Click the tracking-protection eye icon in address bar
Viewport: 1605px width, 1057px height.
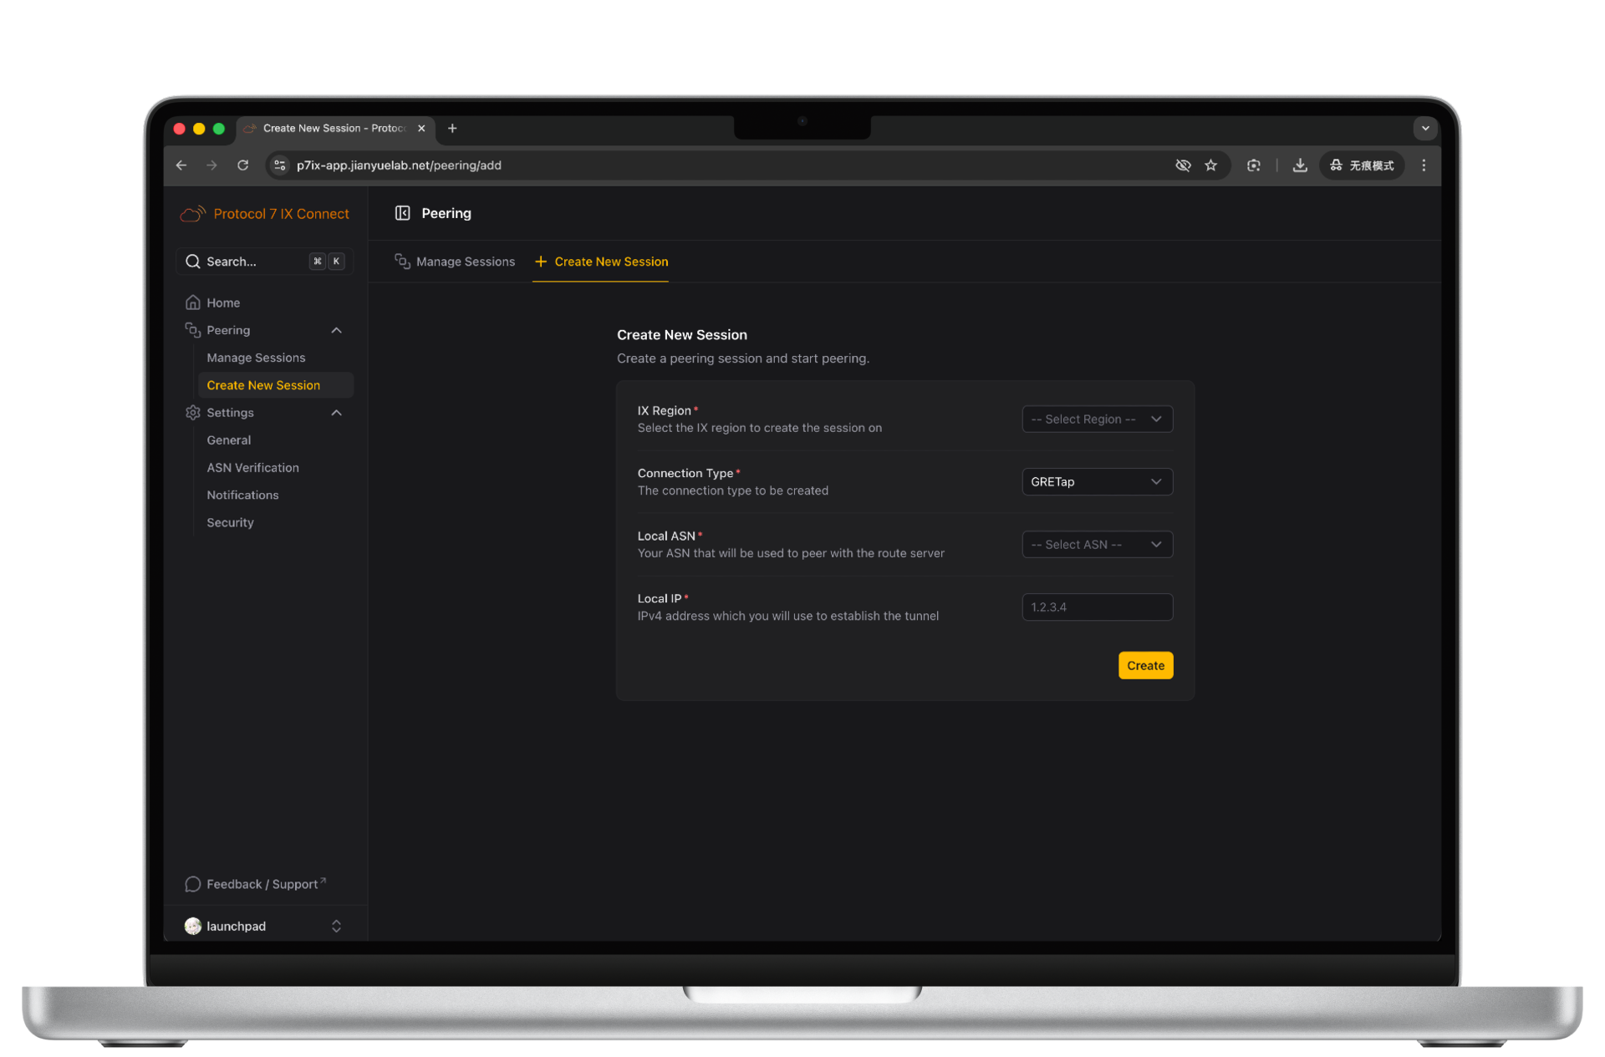tap(1183, 165)
